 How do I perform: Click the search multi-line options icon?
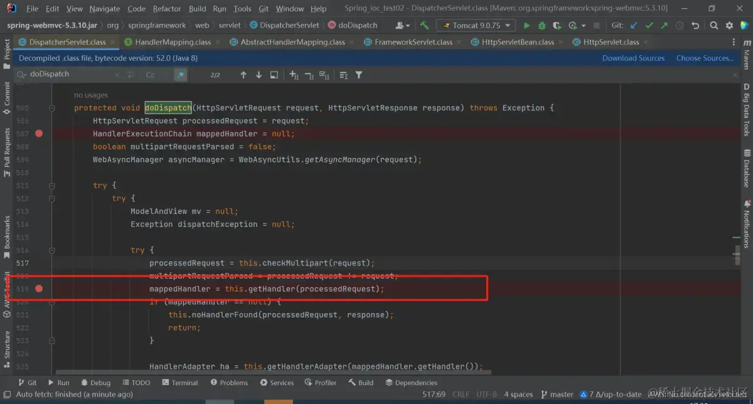pos(343,75)
